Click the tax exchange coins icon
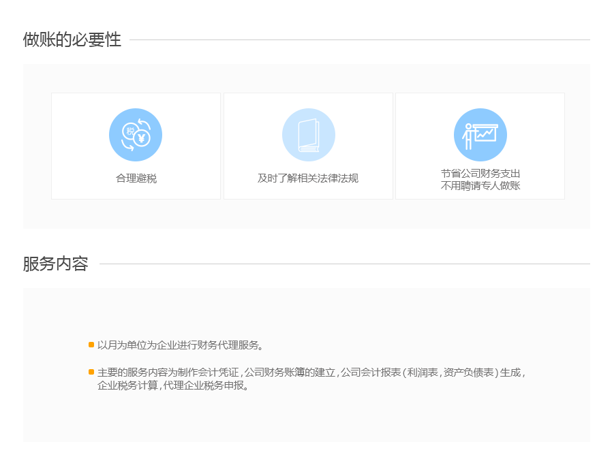 (136, 135)
